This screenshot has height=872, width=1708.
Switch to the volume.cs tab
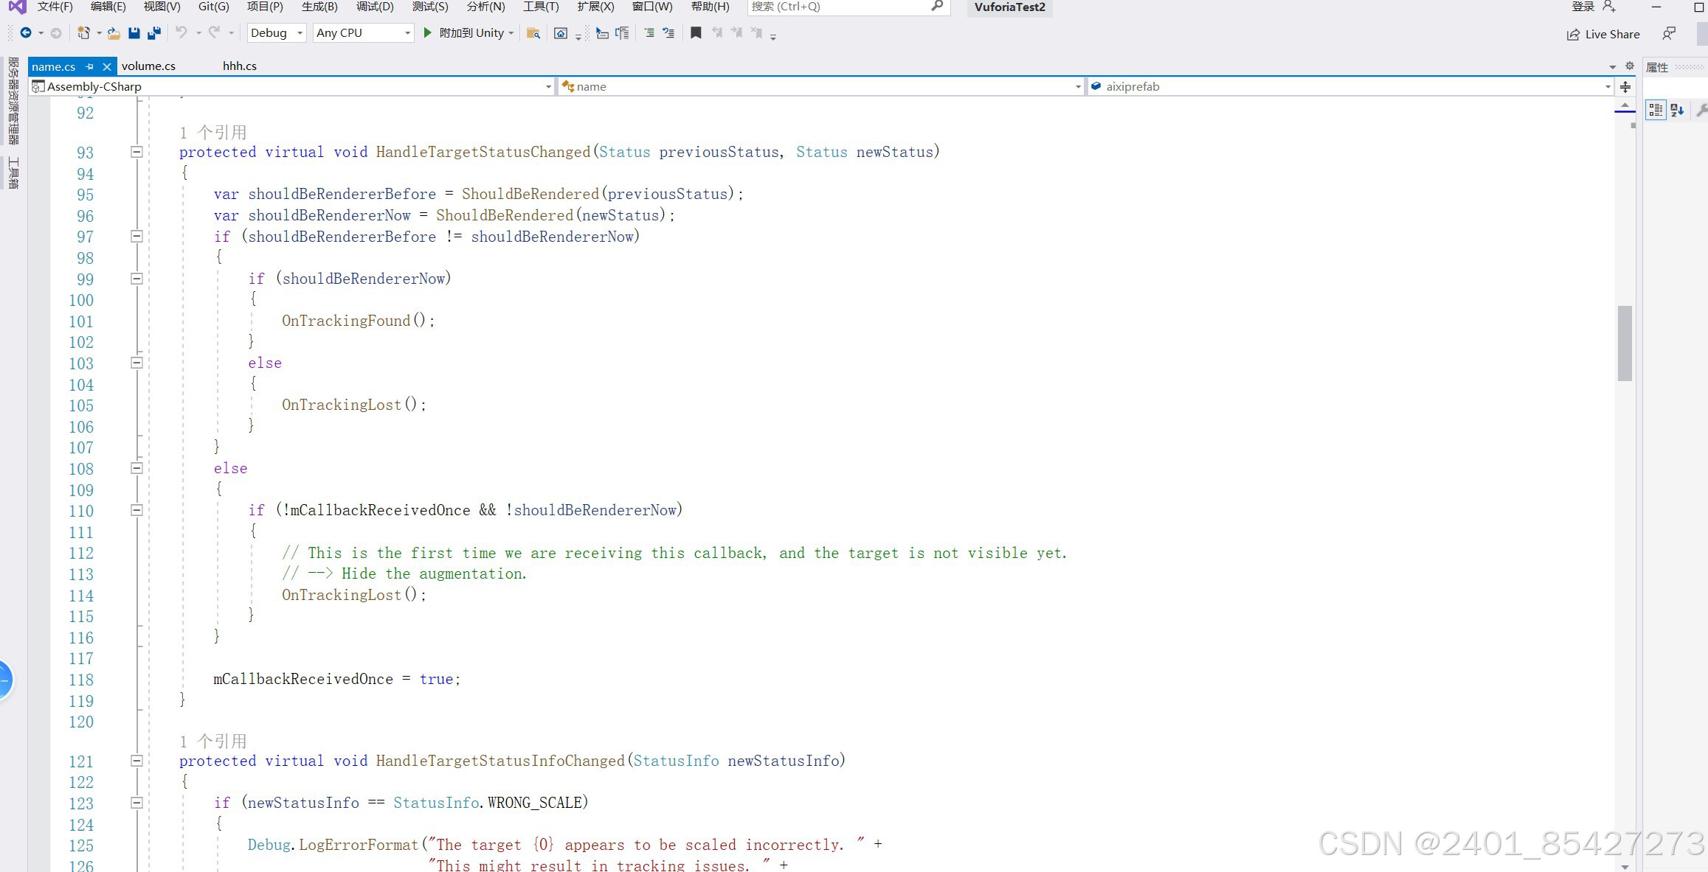coord(148,66)
